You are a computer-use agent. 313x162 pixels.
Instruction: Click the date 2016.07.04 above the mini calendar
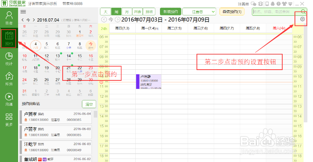coord(48,20)
